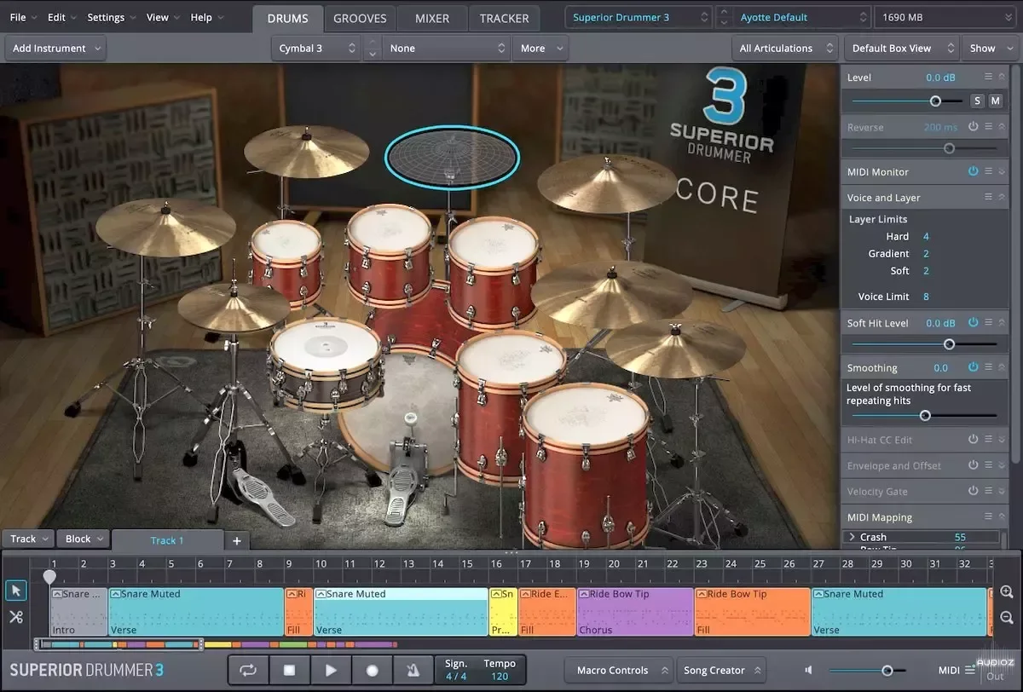Screen dimensions: 1023x692
Task: Toggle the metronome click
Action: click(x=413, y=670)
